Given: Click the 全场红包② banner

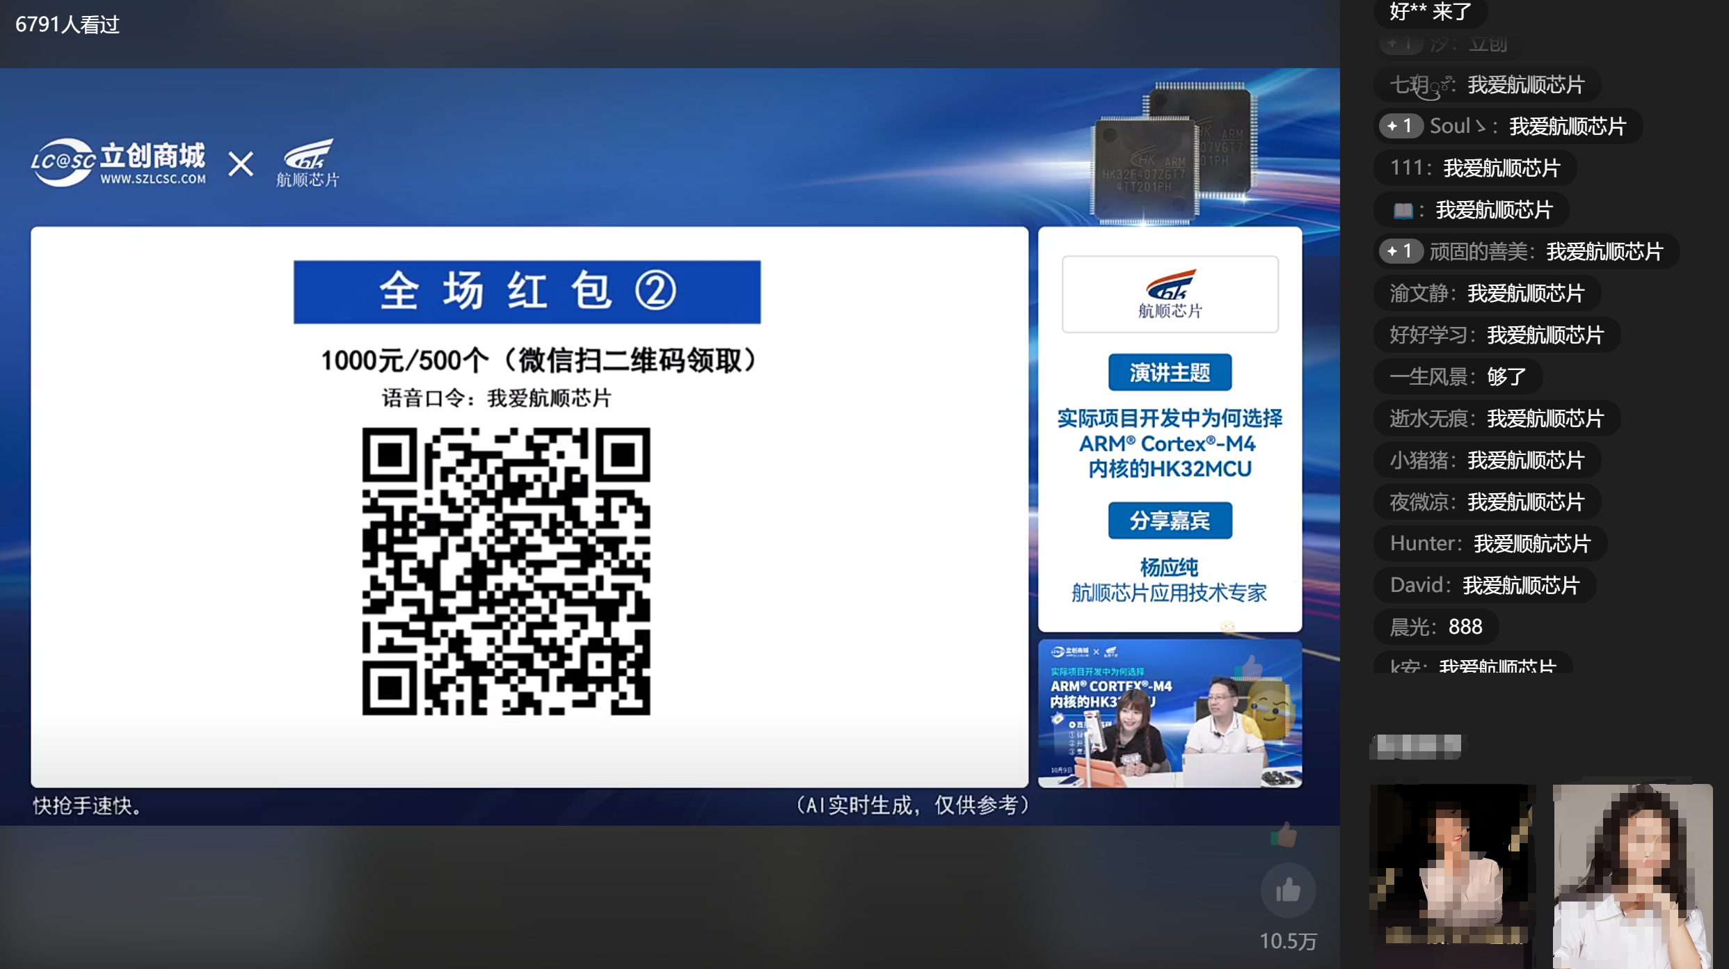Looking at the screenshot, I should pyautogui.click(x=527, y=291).
